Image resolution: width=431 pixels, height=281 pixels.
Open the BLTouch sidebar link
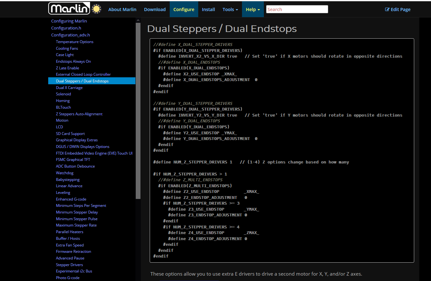pyautogui.click(x=63, y=107)
